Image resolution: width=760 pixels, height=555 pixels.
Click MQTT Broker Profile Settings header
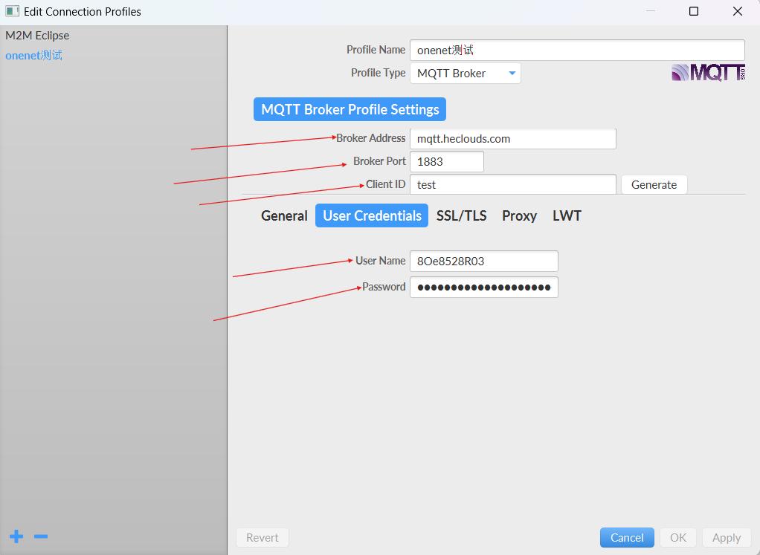(350, 109)
